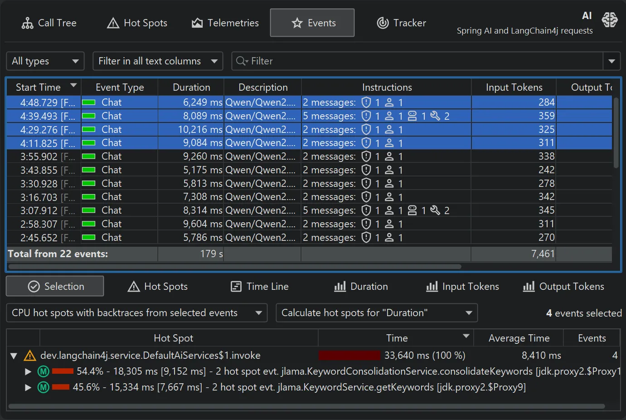Click user message icon in 4:11.825 row
This screenshot has height=420, width=626.
tap(389, 143)
